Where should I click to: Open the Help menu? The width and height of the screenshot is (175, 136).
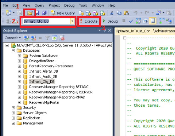112,5
